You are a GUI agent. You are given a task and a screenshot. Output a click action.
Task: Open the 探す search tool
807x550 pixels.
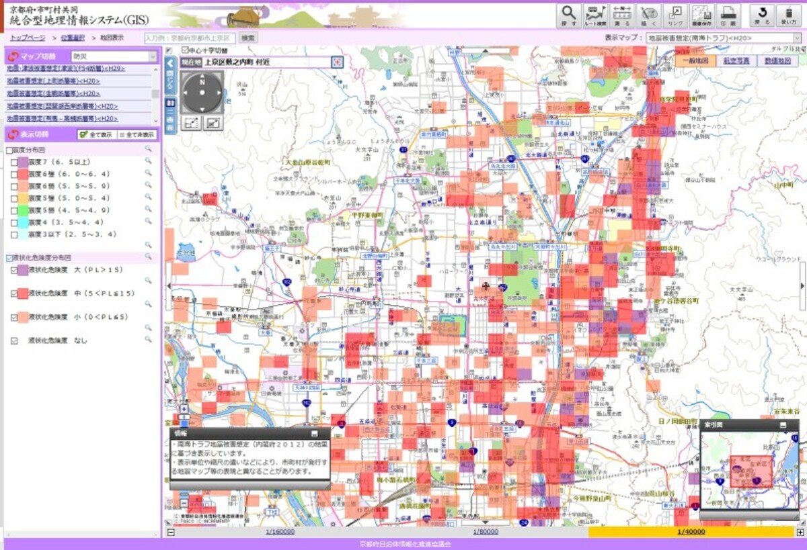[569, 14]
